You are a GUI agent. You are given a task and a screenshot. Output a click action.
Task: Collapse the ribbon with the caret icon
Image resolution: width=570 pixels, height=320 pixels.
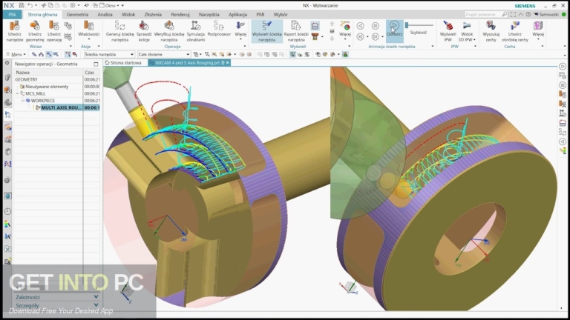click(x=521, y=14)
